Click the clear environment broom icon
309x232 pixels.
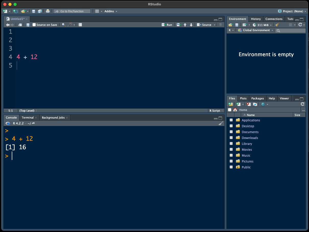pyautogui.click(x=278, y=25)
